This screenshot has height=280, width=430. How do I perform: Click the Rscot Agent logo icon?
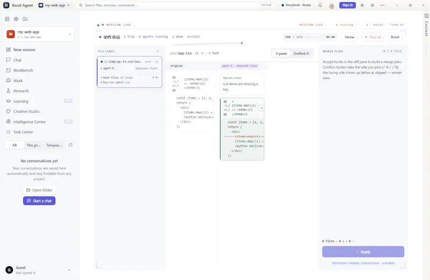coord(6,5)
